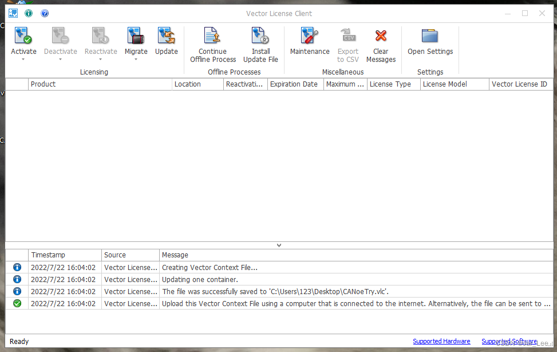Viewport: 557px width, 352px height.
Task: Sort by Expiration Date column header
Action: point(295,84)
